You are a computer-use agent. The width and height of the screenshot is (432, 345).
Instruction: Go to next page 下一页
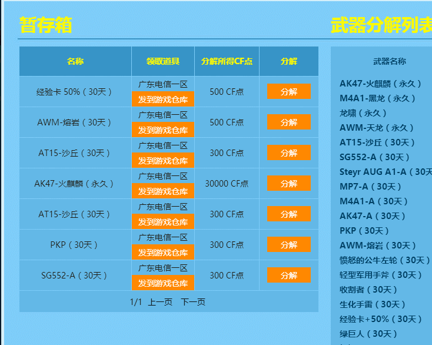click(x=193, y=302)
